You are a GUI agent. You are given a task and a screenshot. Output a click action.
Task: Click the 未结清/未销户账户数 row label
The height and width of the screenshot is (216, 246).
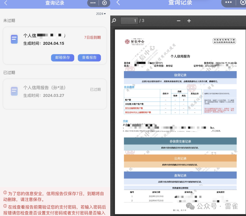tap(134, 104)
